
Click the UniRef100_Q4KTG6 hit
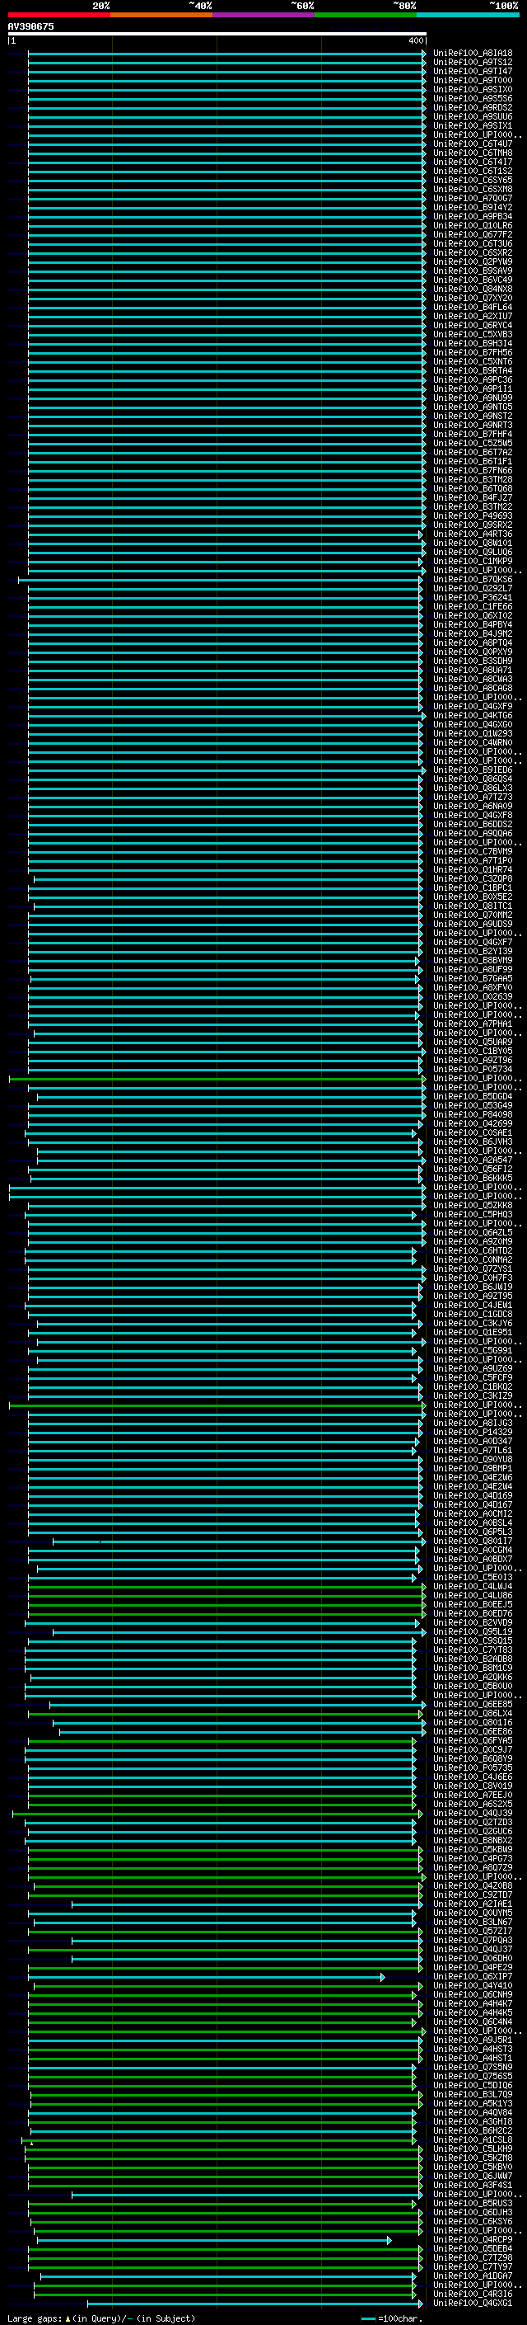(x=473, y=716)
